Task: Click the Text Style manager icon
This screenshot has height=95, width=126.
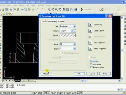Action: click(82, 9)
